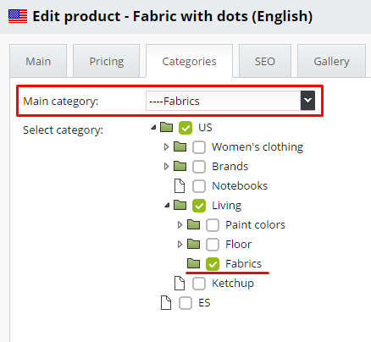The height and width of the screenshot is (342, 371).
Task: Click the Brands folder icon
Action: [x=180, y=166]
